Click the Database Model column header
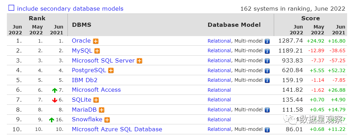 click(x=234, y=25)
